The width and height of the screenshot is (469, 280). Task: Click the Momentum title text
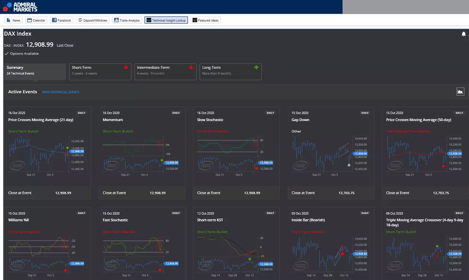coord(113,120)
